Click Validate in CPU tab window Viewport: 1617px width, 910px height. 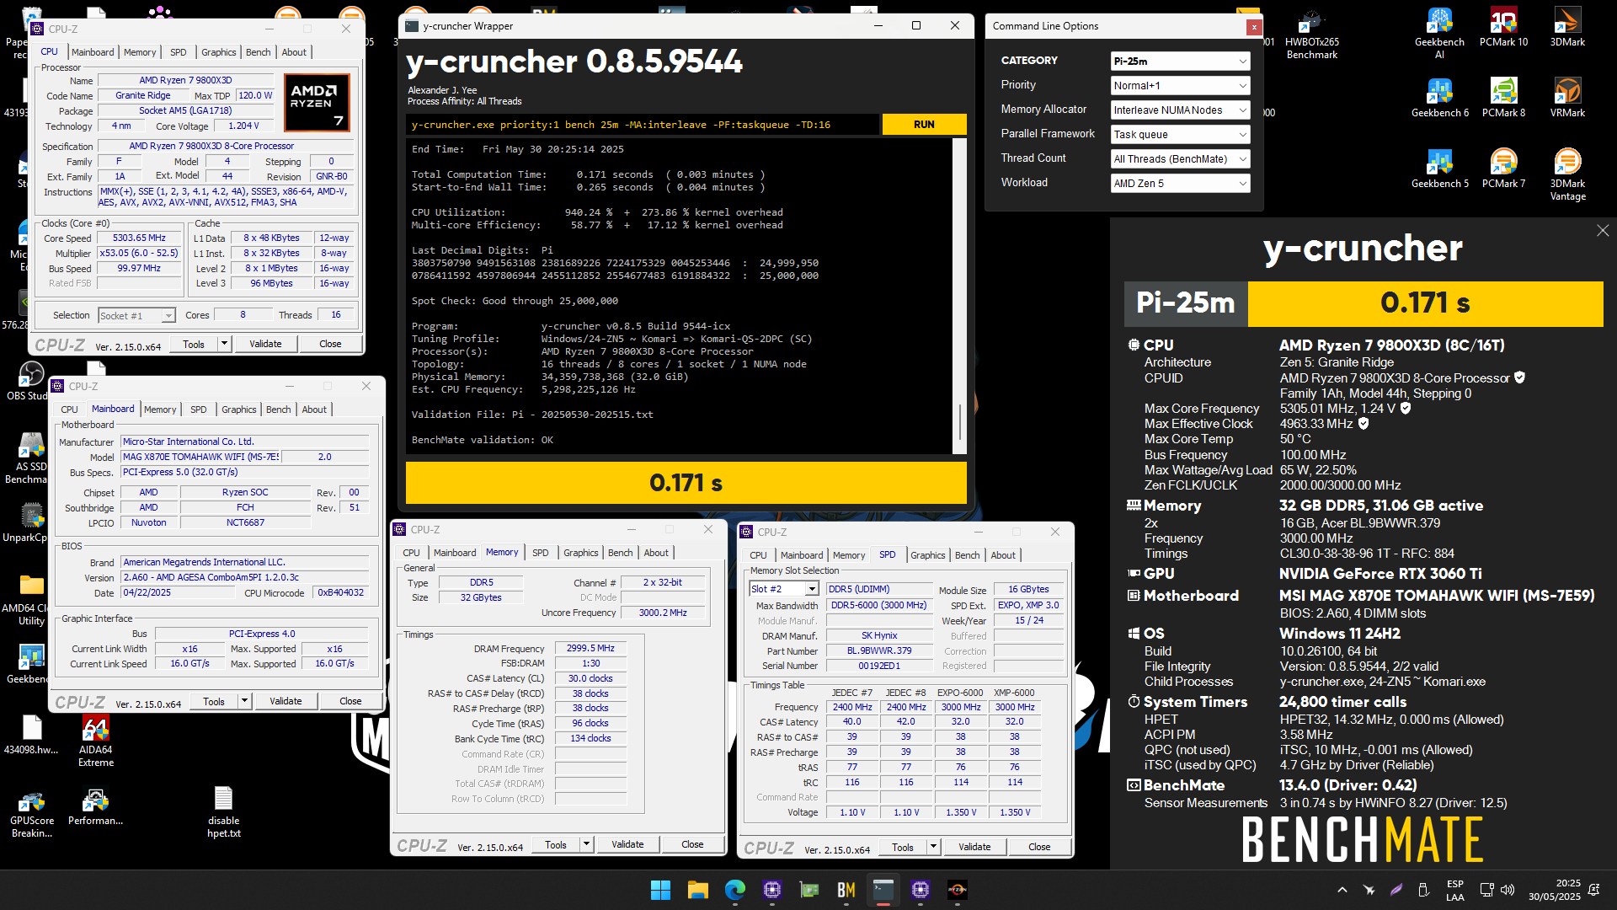[265, 344]
